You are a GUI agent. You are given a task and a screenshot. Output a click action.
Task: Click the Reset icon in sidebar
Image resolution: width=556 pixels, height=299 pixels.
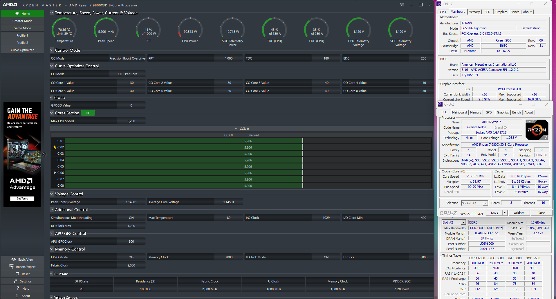[x=17, y=274]
